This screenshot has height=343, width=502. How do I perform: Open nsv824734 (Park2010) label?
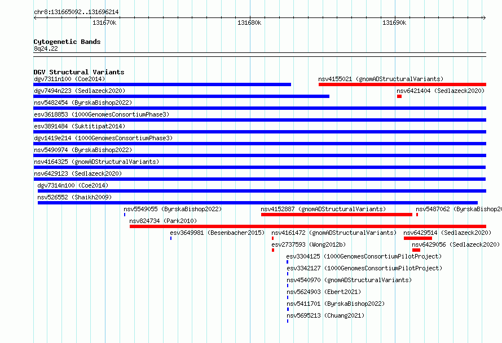pyautogui.click(x=163, y=221)
